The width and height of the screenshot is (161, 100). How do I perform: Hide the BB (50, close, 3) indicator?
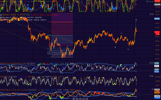[13, 17]
